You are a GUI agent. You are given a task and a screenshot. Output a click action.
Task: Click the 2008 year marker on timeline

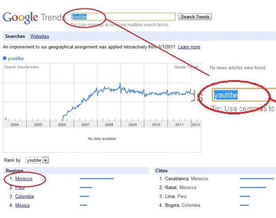click(x=109, y=125)
